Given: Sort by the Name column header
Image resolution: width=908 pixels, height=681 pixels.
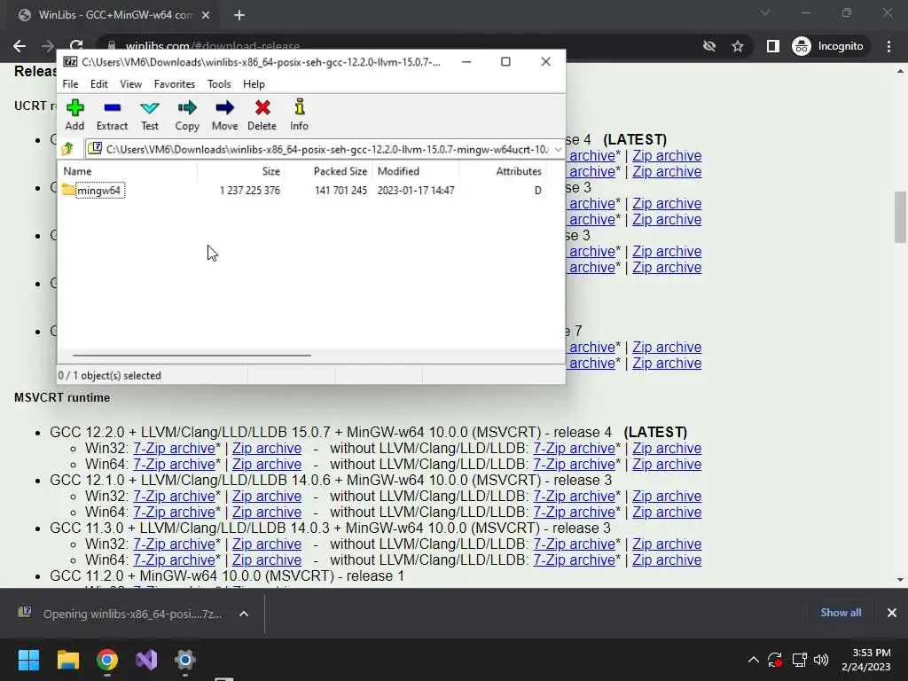Looking at the screenshot, I should [x=128, y=171].
